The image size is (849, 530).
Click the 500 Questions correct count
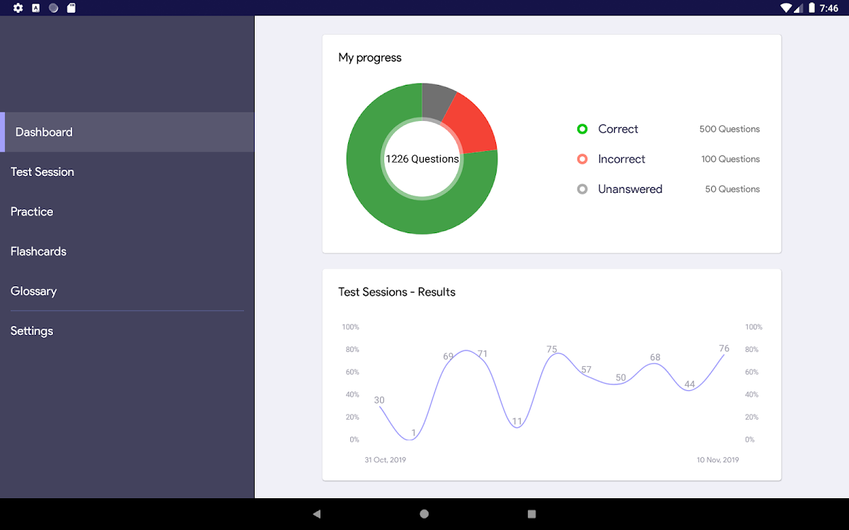pos(729,129)
